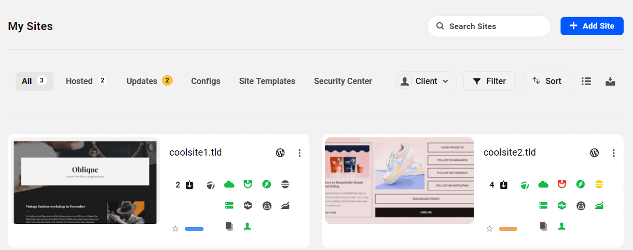Image resolution: width=633 pixels, height=250 pixels.
Task: Open pending updates icon for coolsite2.tld
Action: (x=503, y=185)
